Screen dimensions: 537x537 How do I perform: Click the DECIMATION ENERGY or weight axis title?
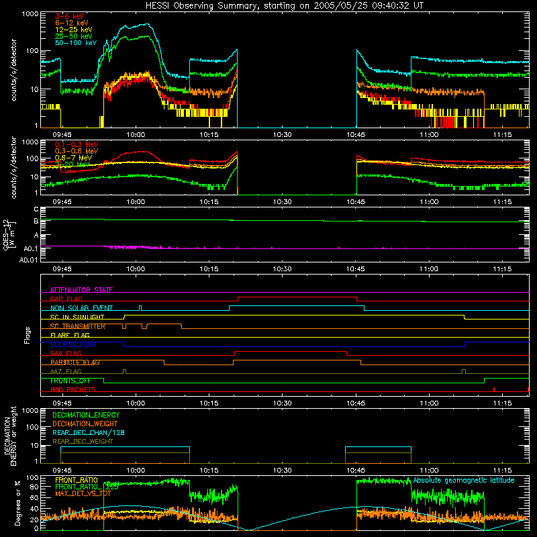pos(10,436)
